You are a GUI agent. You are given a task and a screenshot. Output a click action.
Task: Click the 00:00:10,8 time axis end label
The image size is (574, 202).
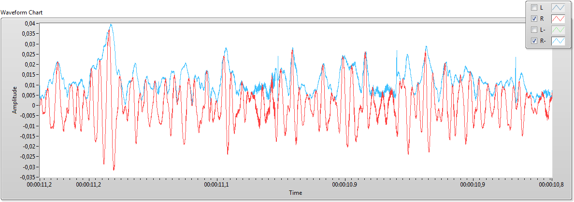[550, 185]
